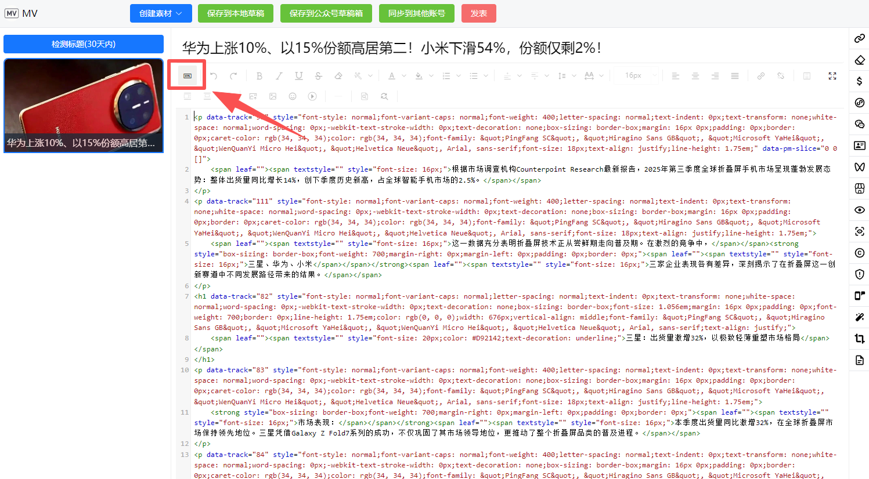Click the butterfly-shaped icon in right sidebar

860,167
